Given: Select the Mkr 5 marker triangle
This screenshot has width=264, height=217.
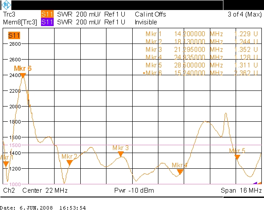Looking at the screenshot, I should click(x=237, y=157).
